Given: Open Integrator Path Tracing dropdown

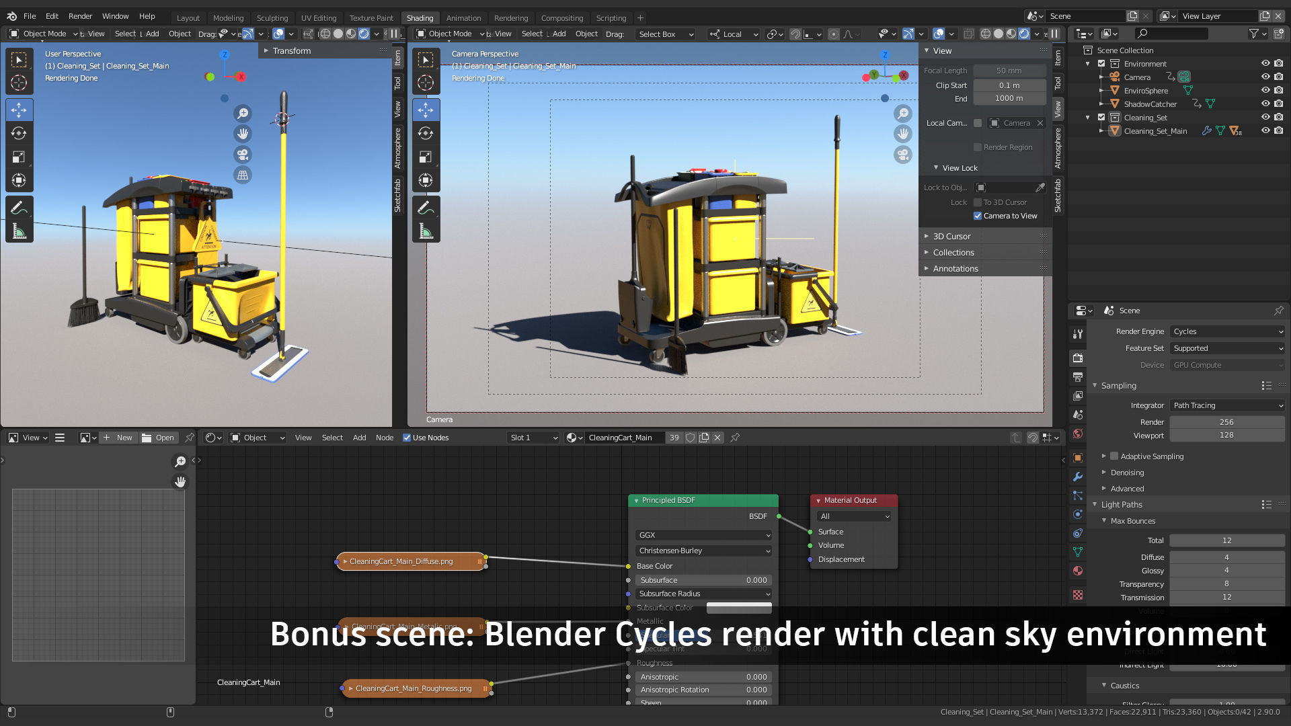Looking at the screenshot, I should [1227, 405].
